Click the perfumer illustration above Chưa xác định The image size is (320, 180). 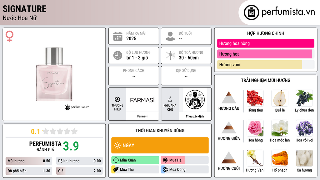coord(195,100)
